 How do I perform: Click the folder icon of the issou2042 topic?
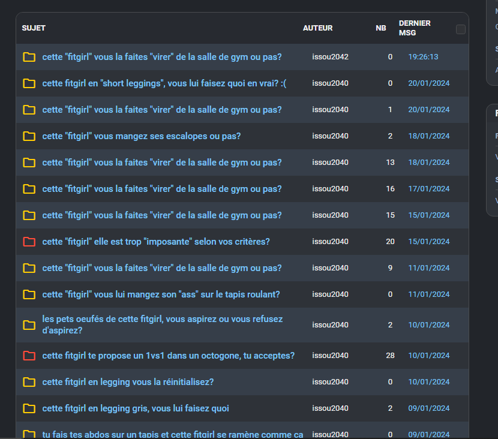point(29,57)
